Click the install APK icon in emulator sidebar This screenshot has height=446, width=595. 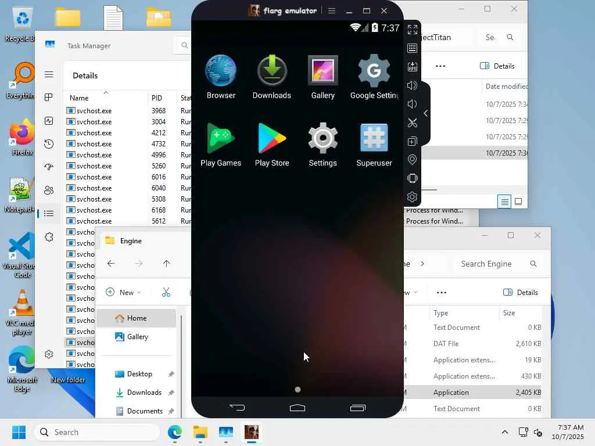[413, 67]
